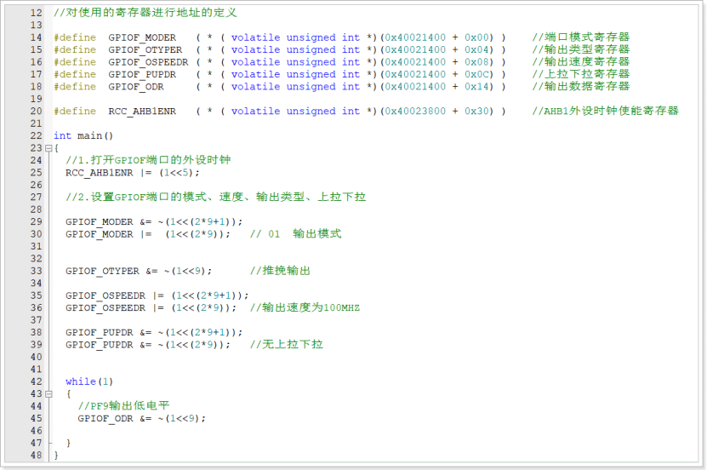The height and width of the screenshot is (470, 707).
Task: Click GPIOF_OSPEEDR statement on line 35
Action: (x=157, y=295)
